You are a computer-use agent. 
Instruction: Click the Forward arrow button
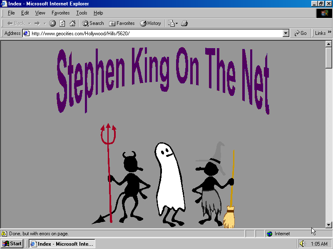pos(37,23)
